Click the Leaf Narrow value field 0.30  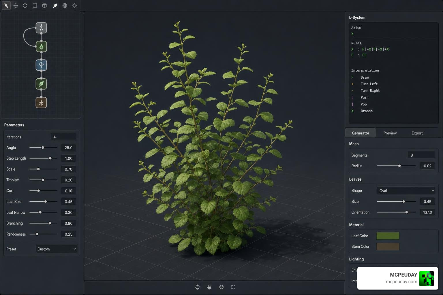(69, 212)
